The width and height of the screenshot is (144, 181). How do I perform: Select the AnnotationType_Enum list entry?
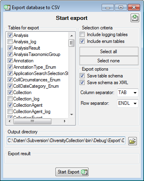(35, 67)
